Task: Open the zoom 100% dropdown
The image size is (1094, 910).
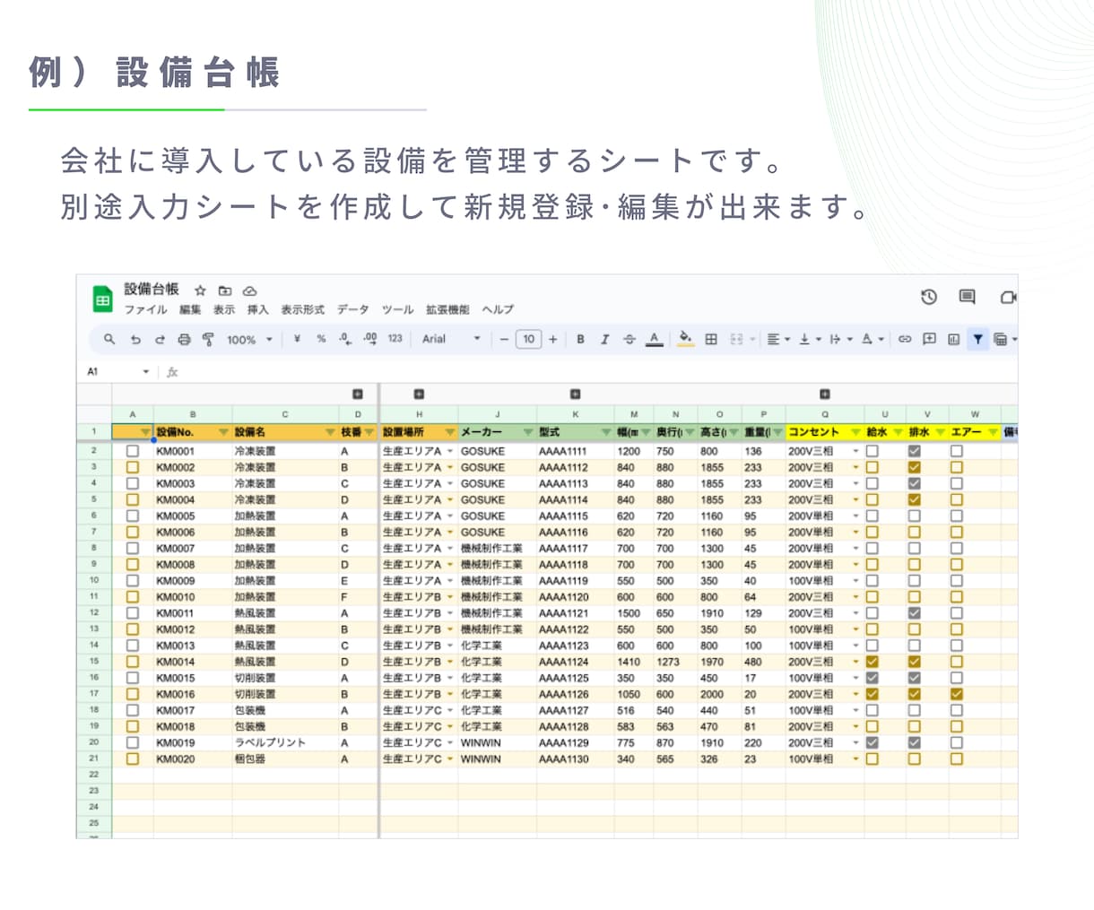Action: (249, 339)
